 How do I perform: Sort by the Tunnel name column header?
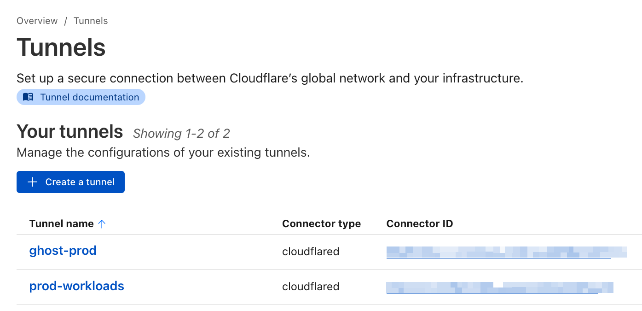(x=62, y=224)
